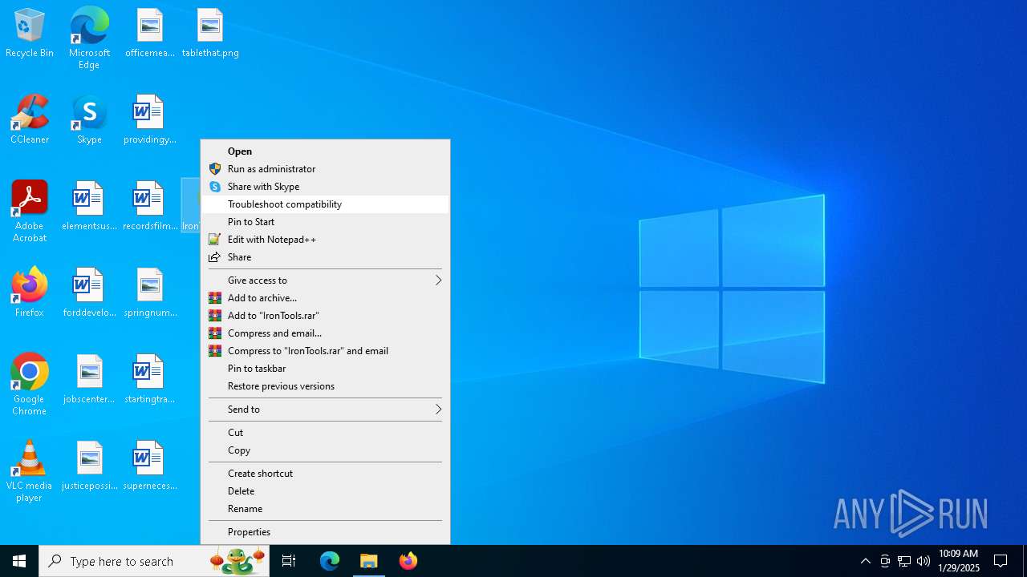1027x577 pixels.
Task: Open Firefox from the taskbar
Action: click(x=408, y=561)
